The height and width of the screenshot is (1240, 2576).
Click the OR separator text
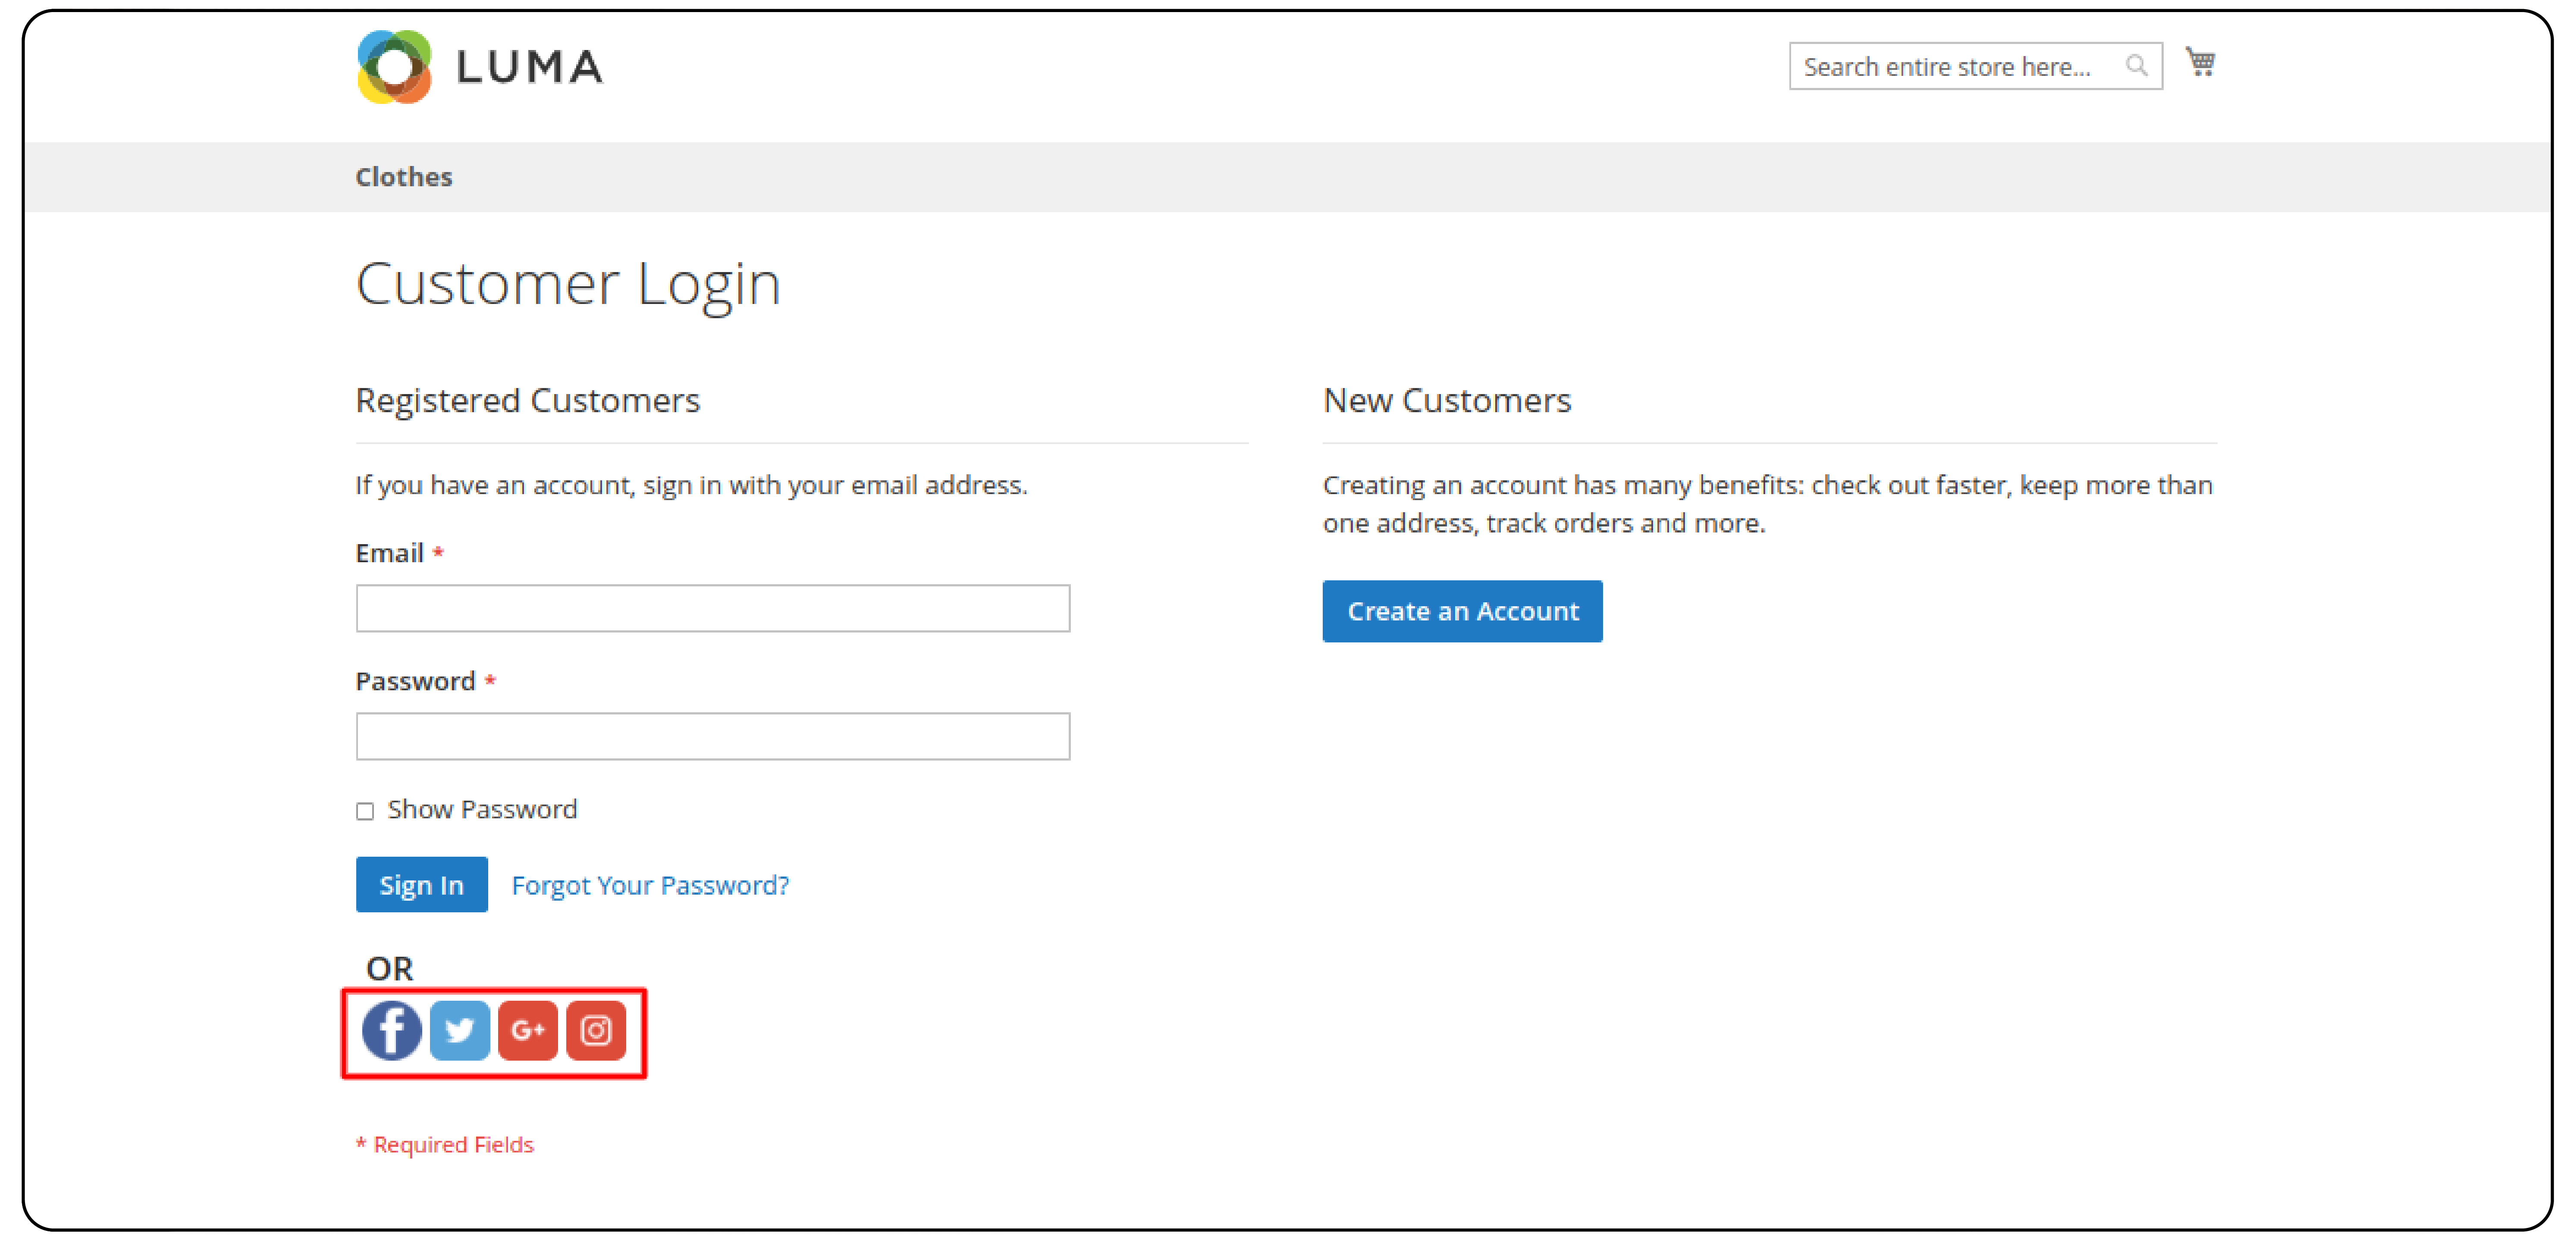(x=390, y=968)
